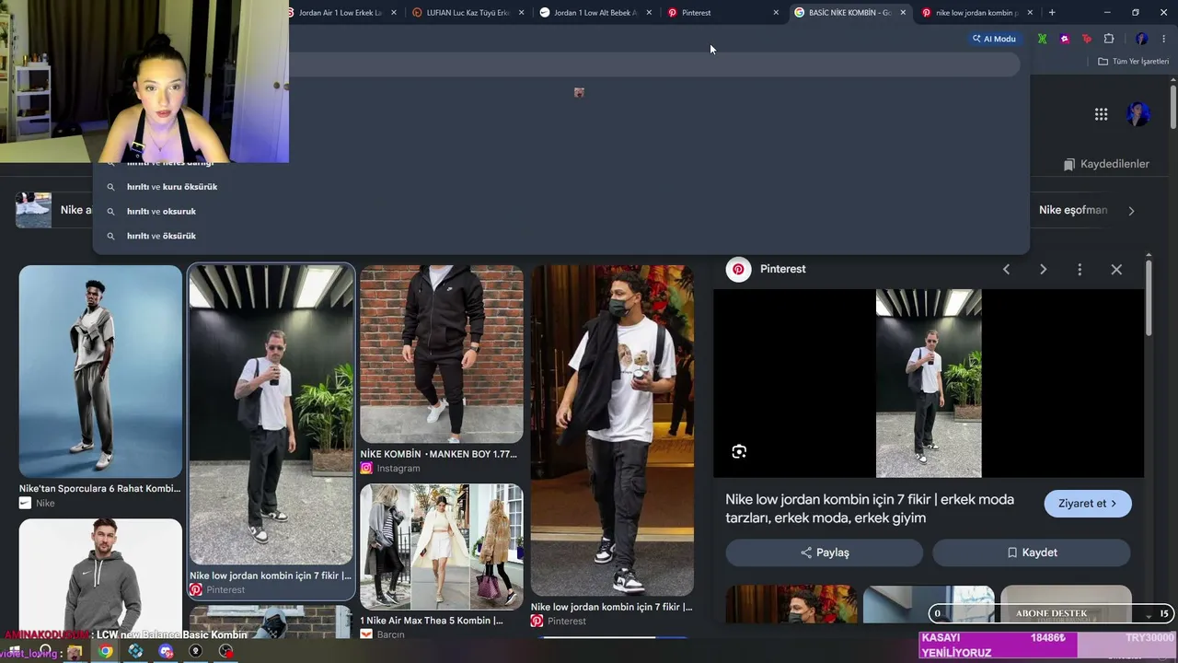
Task: Open the Chrome profile avatar in toolbar
Action: (1141, 39)
